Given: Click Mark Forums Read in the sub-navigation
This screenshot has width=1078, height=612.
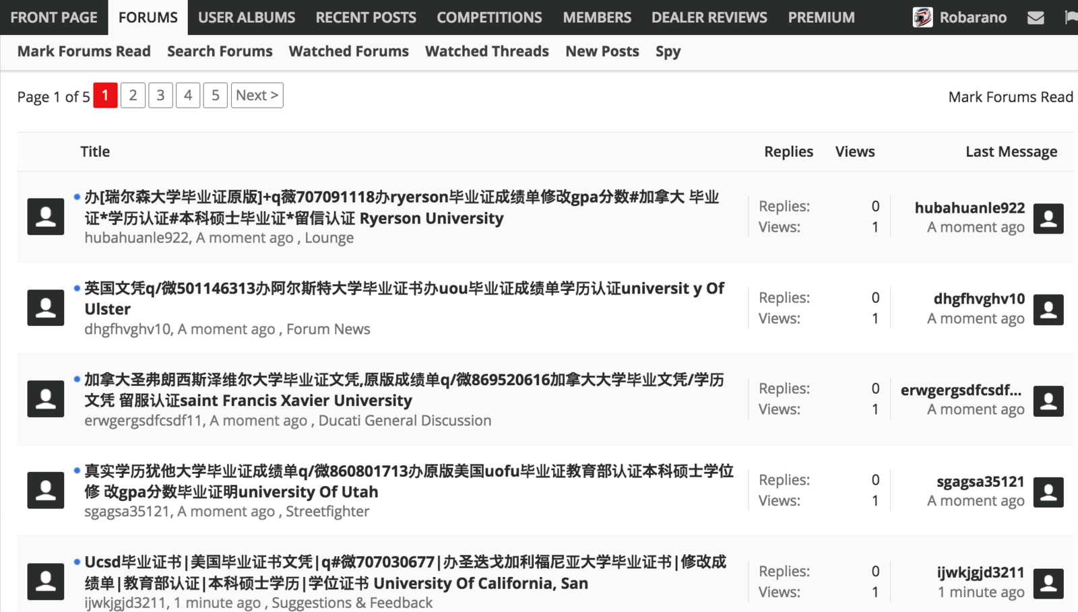Looking at the screenshot, I should coord(84,51).
